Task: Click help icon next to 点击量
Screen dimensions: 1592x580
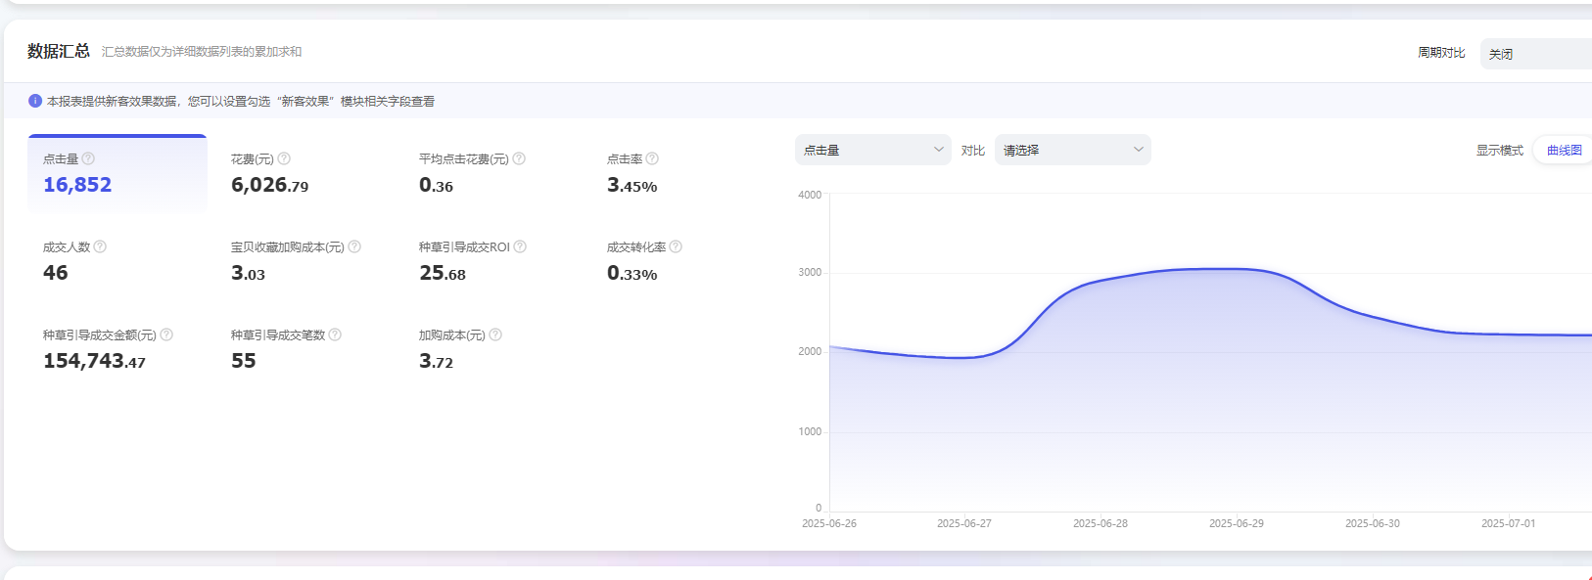Action: click(x=88, y=158)
